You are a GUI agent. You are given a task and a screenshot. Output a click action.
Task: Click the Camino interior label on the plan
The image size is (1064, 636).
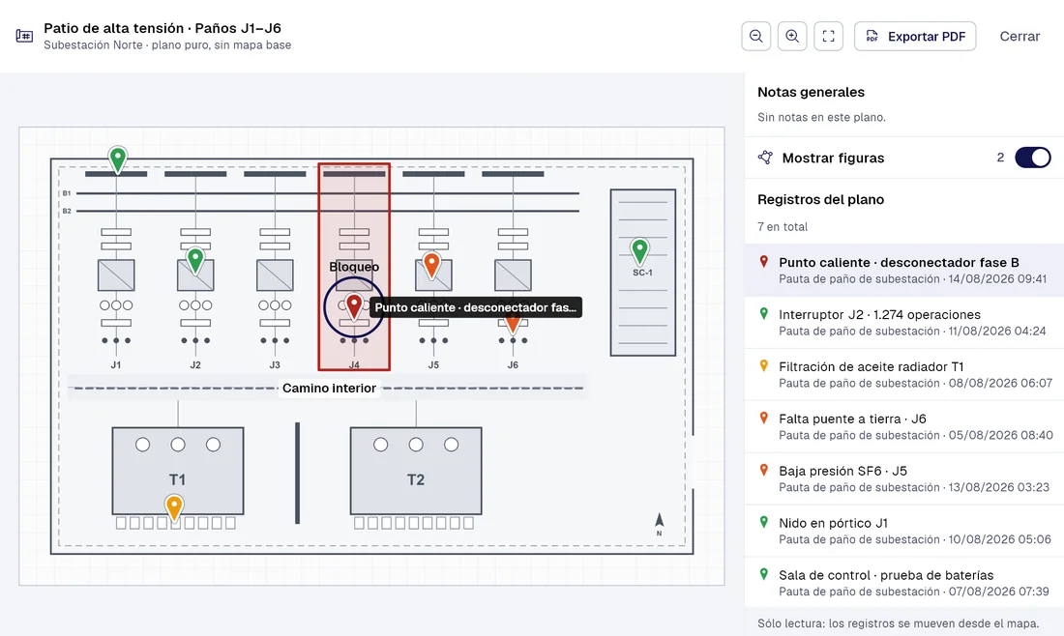pos(329,388)
